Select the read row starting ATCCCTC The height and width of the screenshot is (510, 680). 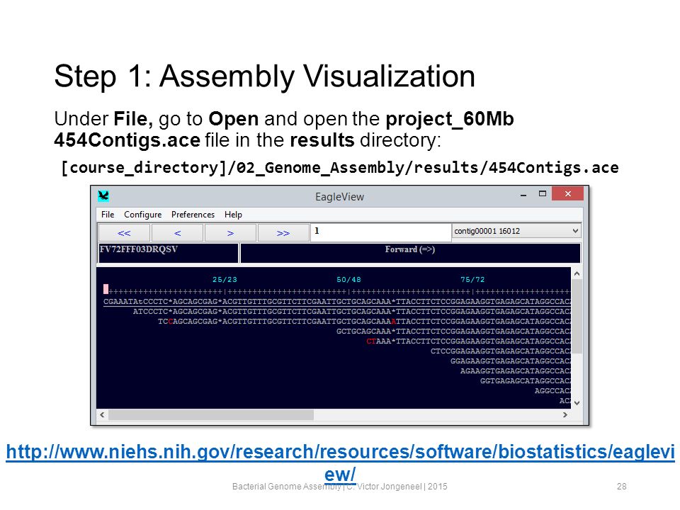[x=352, y=312]
